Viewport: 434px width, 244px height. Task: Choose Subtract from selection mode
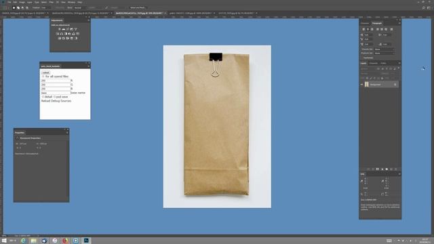point(22,7)
